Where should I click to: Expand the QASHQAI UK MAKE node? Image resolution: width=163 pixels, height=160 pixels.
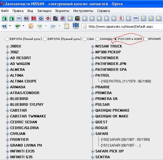tap(92, 116)
